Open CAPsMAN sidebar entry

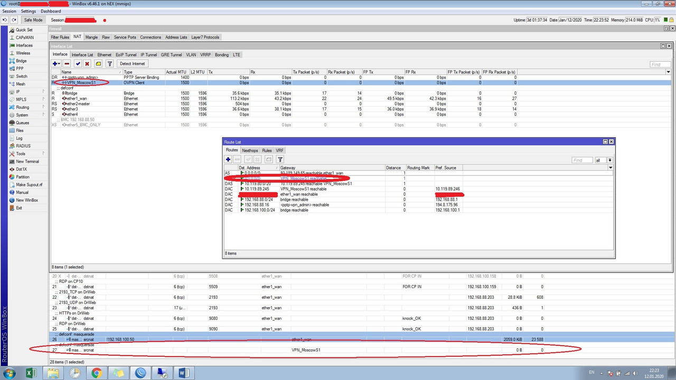click(x=24, y=37)
